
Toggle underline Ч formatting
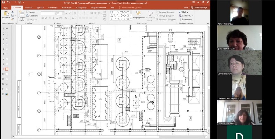(x=50, y=18)
